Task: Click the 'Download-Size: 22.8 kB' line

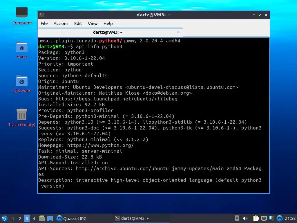Action: 70,157
